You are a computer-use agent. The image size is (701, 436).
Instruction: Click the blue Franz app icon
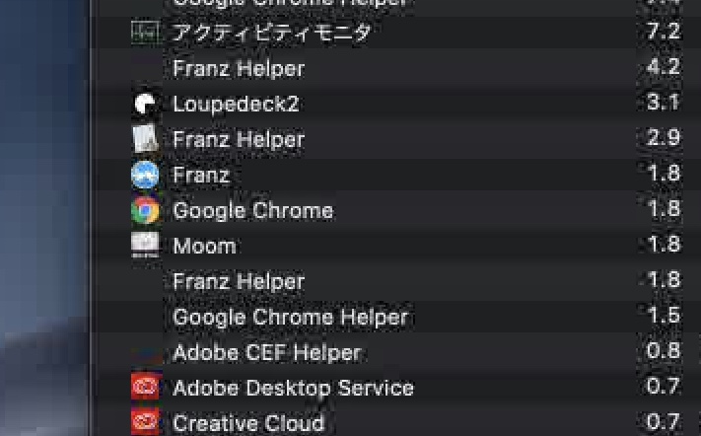click(145, 175)
